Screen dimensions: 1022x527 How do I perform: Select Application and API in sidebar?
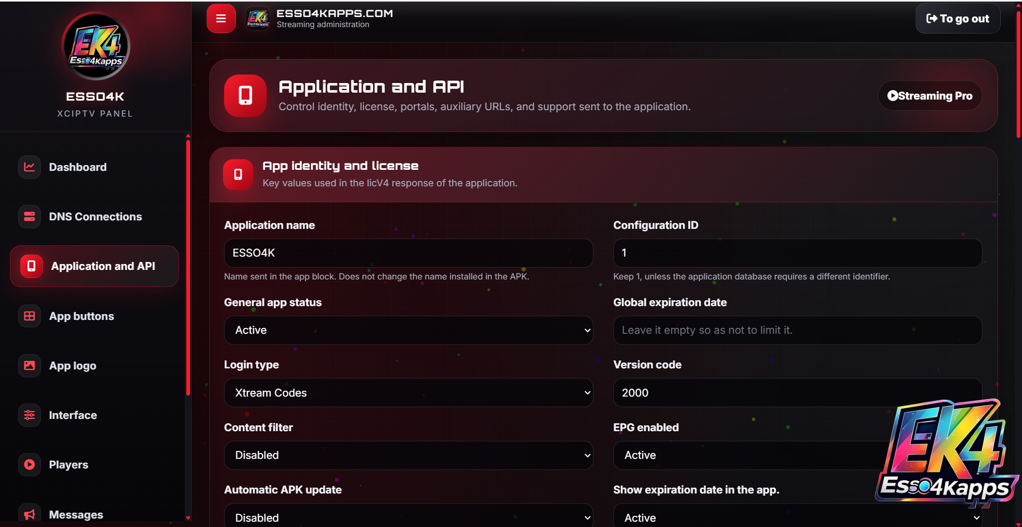click(x=94, y=266)
